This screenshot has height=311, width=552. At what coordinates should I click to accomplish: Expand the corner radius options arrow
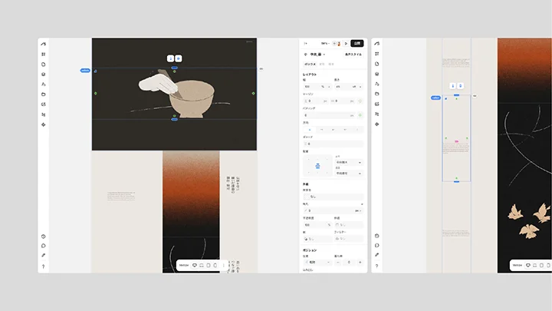point(362,204)
